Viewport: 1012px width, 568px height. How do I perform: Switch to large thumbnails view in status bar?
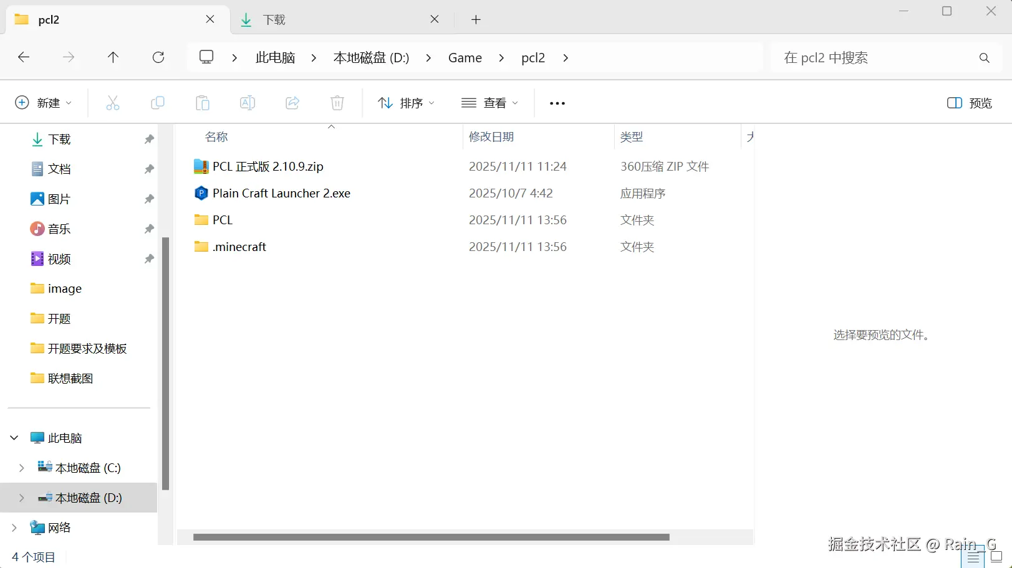[x=996, y=556]
